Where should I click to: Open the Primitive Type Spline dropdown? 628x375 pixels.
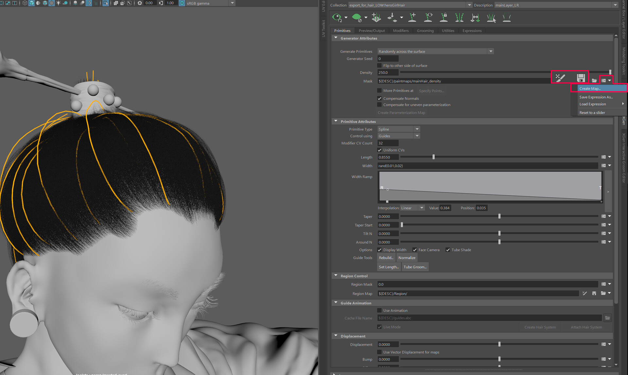pyautogui.click(x=398, y=129)
